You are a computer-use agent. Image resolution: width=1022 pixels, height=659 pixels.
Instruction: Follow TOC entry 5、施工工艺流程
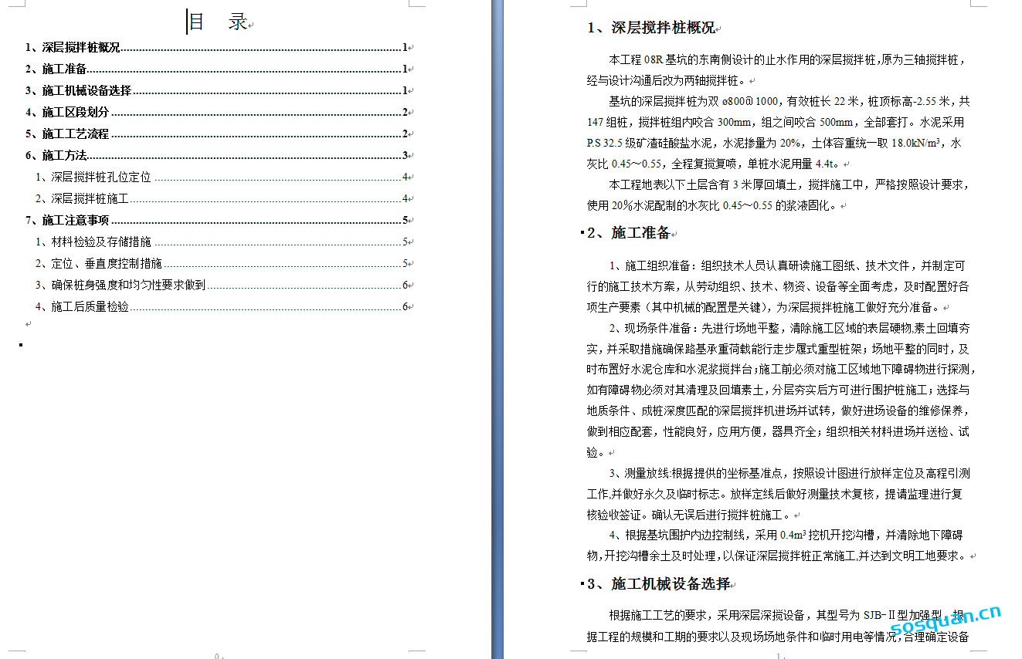pos(67,134)
